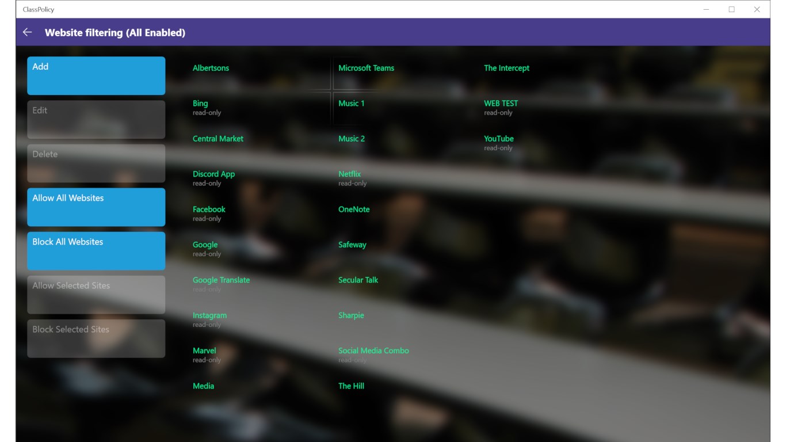Select the Safeway entry

pyautogui.click(x=352, y=245)
